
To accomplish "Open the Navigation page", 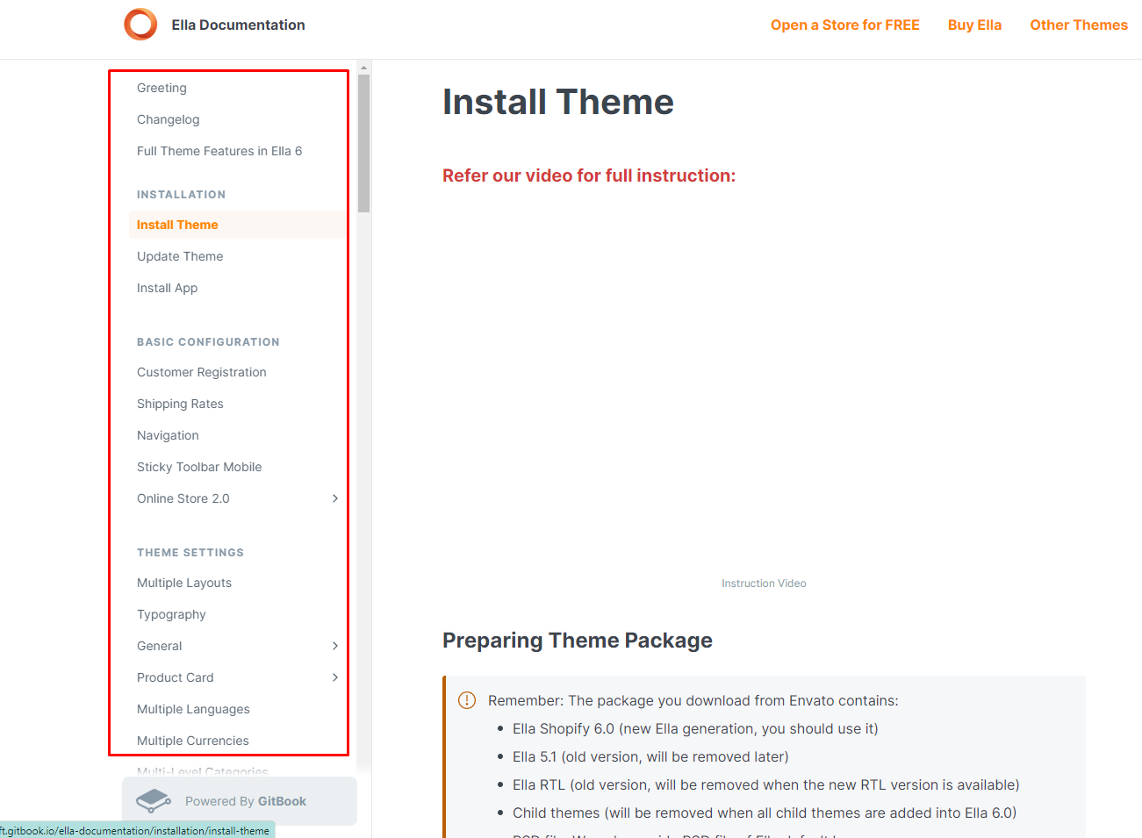I will (x=168, y=435).
